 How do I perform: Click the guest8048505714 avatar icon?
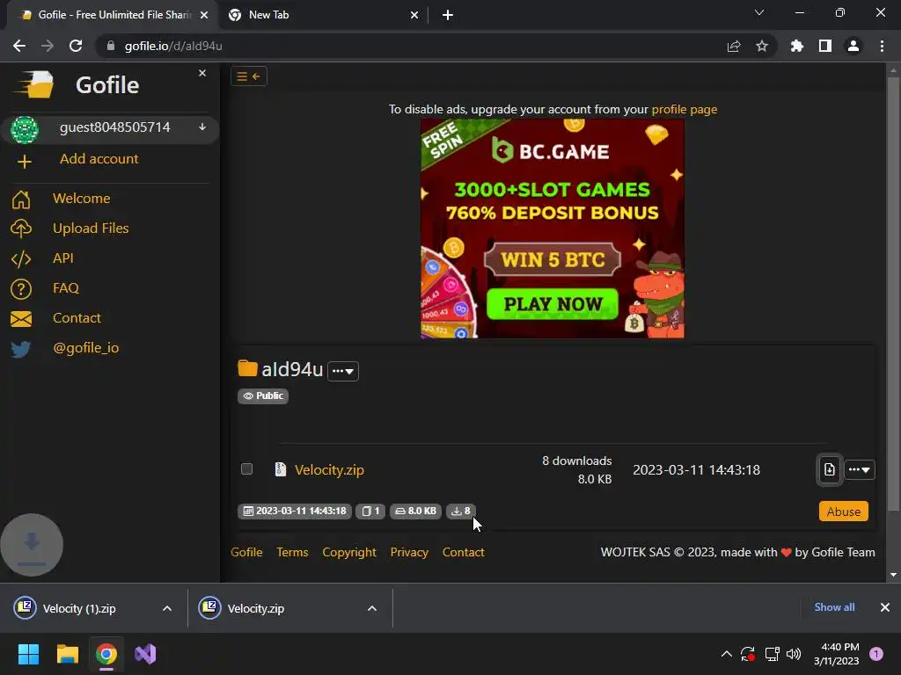24,129
